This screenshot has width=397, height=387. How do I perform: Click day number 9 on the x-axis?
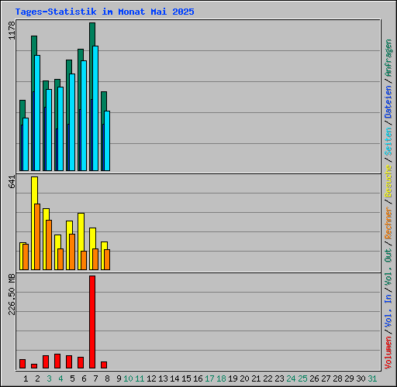tap(119, 378)
